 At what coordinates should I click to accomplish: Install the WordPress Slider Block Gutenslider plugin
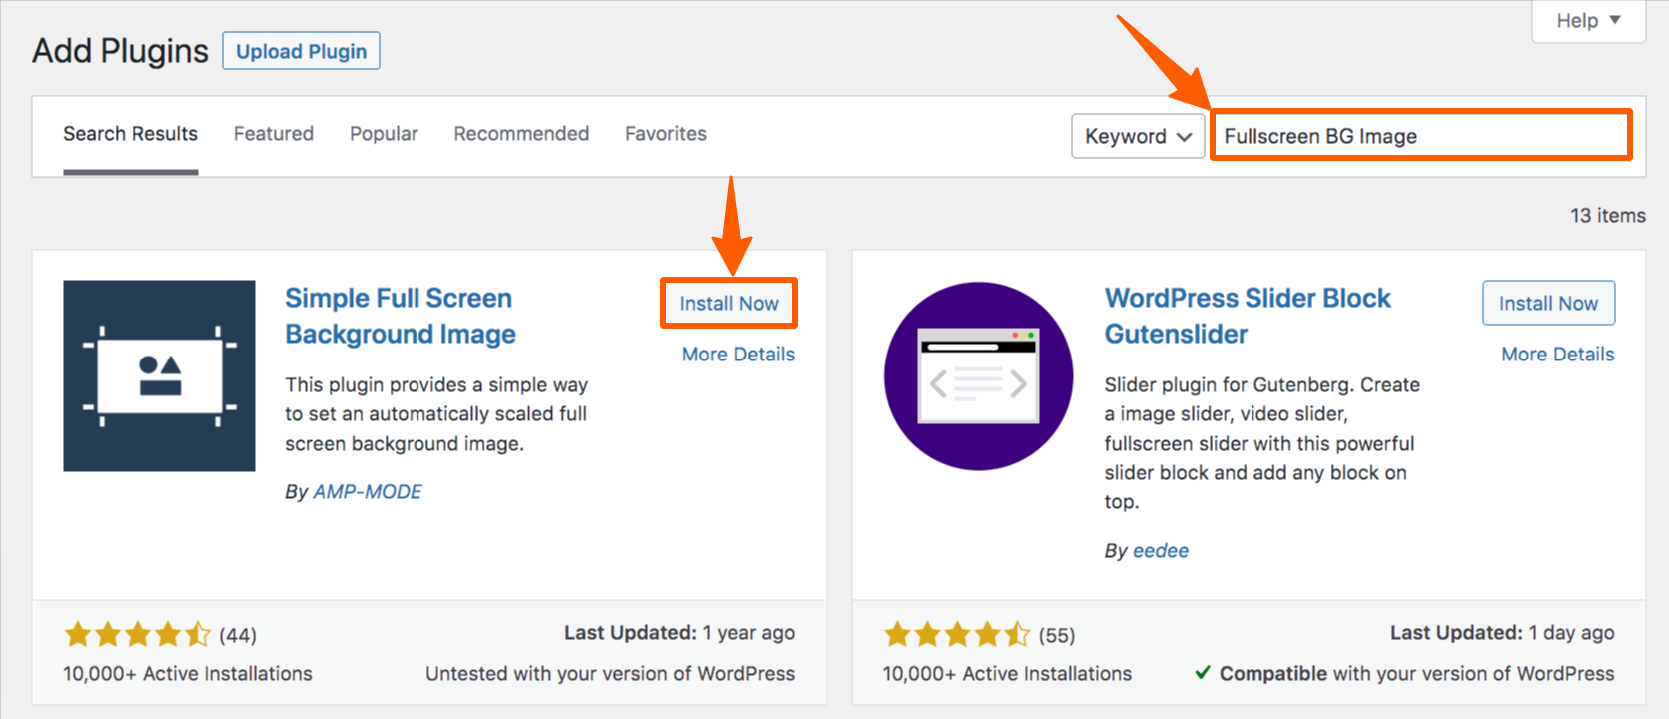tap(1548, 303)
